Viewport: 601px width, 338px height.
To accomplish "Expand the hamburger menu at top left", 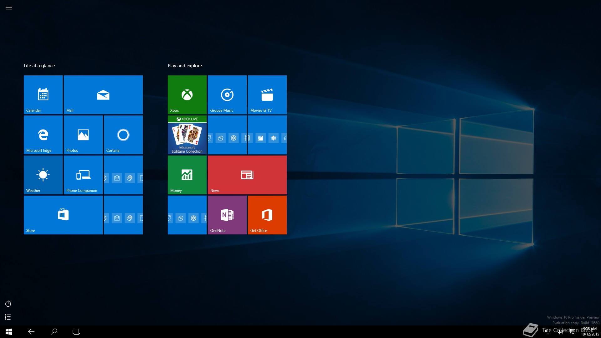I will 9,8.
